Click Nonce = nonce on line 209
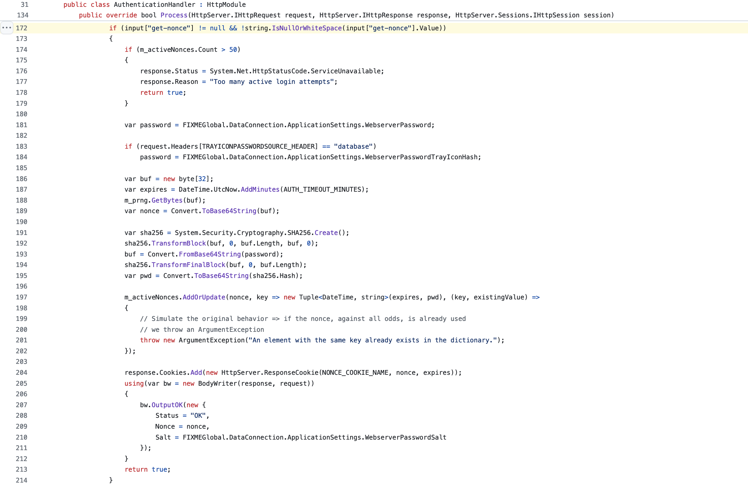This screenshot has width=748, height=487. click(x=181, y=426)
